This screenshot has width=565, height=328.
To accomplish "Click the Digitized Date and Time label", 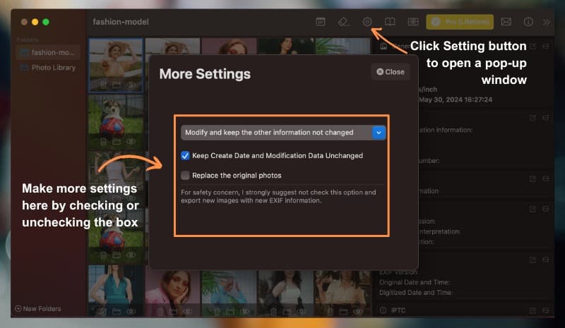I will coord(416,293).
